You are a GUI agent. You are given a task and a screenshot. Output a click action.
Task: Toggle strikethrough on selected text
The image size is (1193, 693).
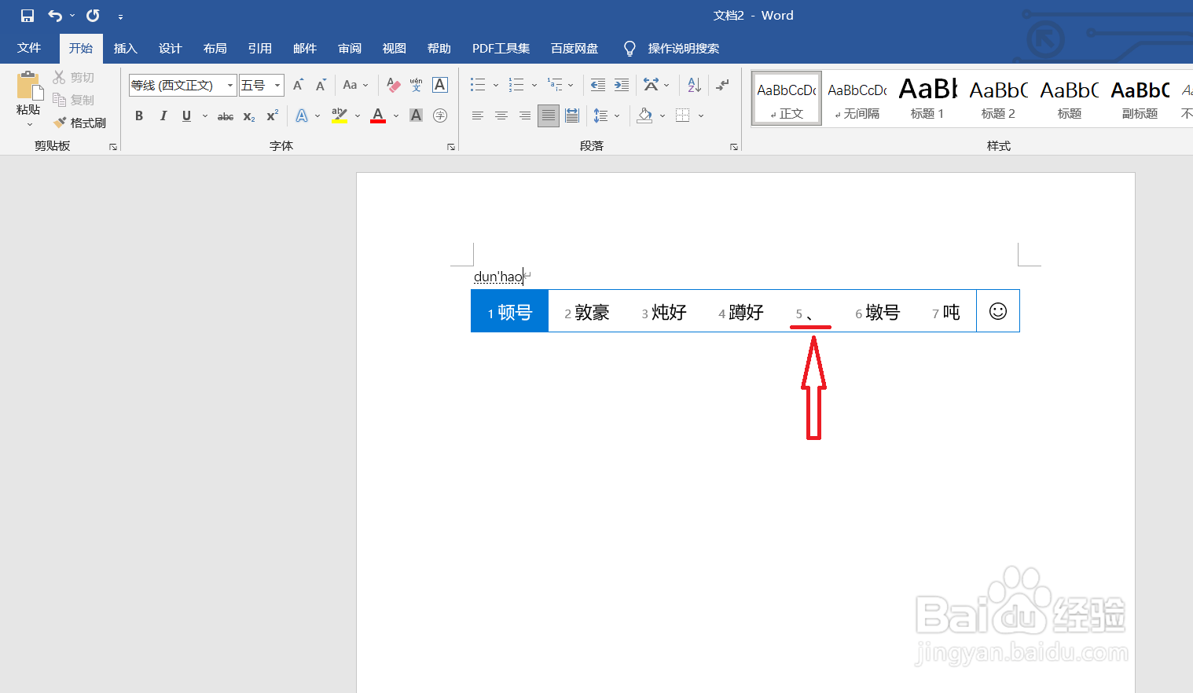(225, 116)
